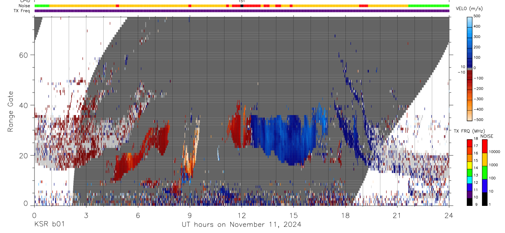The height and width of the screenshot is (233, 505).
Task: Click 'UT hours on November 11, 2024' axis title
Action: point(241,224)
